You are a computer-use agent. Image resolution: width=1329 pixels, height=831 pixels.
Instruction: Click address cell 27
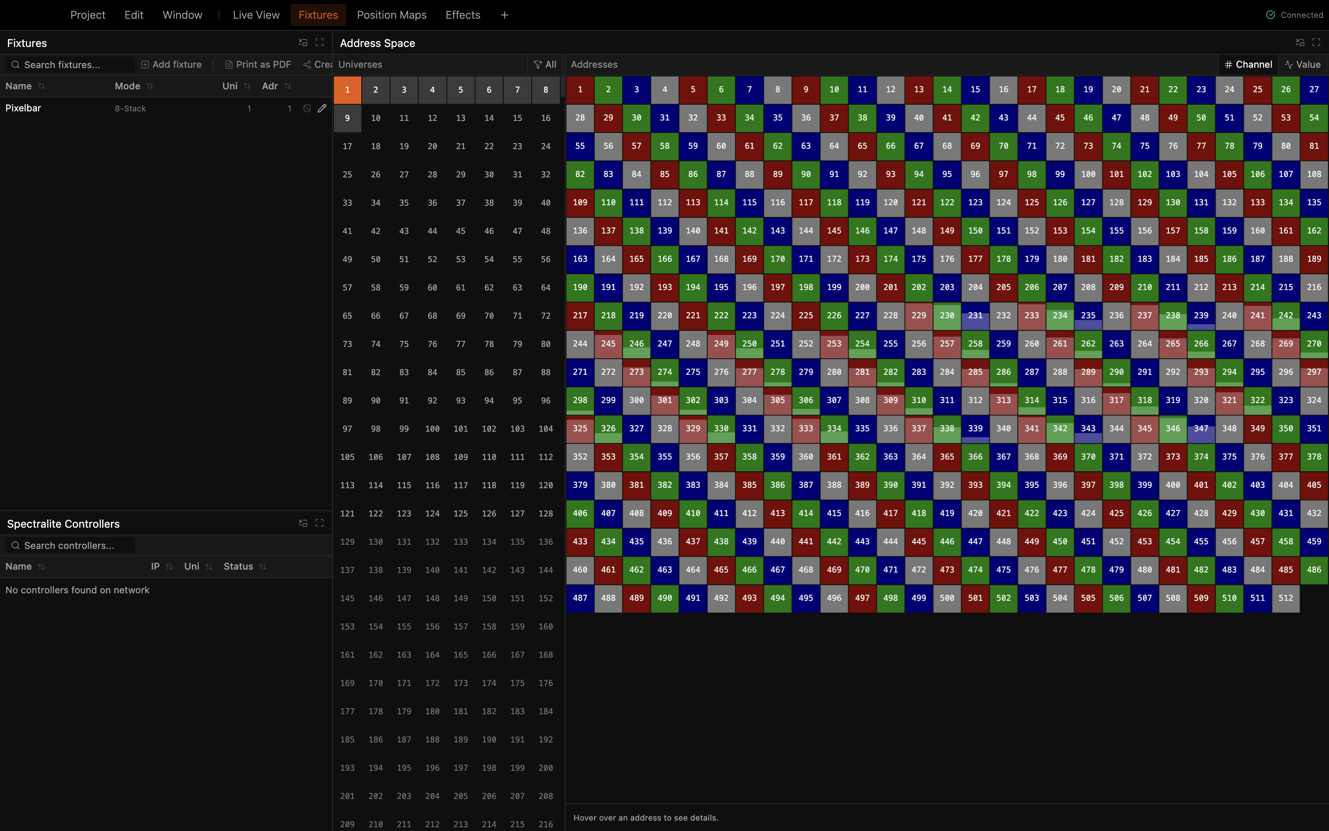pos(1314,90)
